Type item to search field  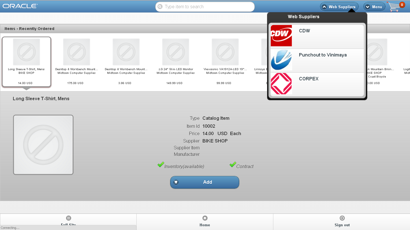205,7
